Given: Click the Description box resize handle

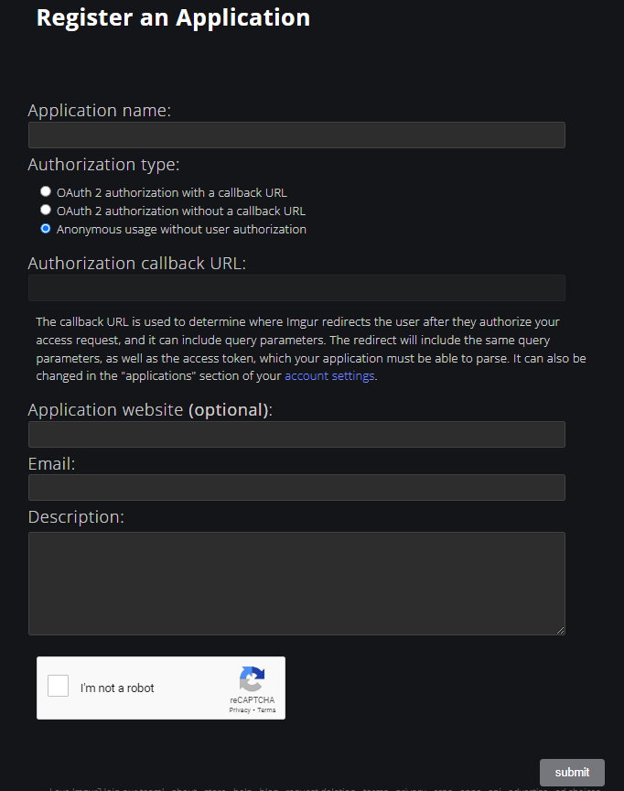Looking at the screenshot, I should point(561,631).
